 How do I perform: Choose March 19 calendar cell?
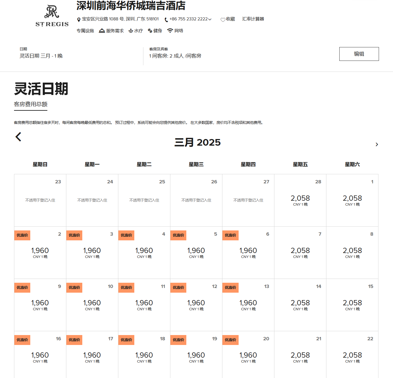196,355
